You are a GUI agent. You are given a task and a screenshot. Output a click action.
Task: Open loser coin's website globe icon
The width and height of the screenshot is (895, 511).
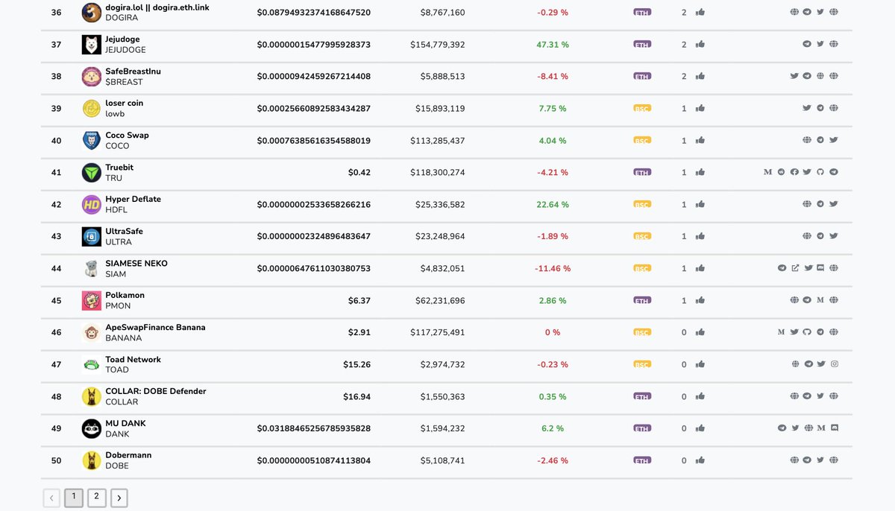pos(834,108)
